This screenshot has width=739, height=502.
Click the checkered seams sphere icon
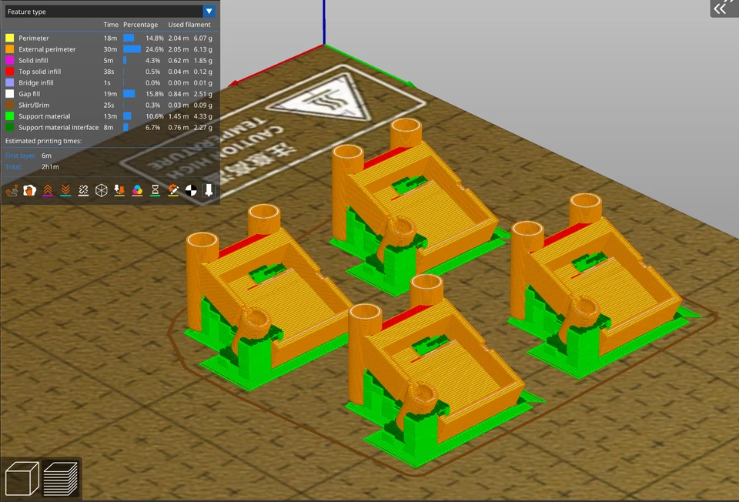pyautogui.click(x=190, y=190)
